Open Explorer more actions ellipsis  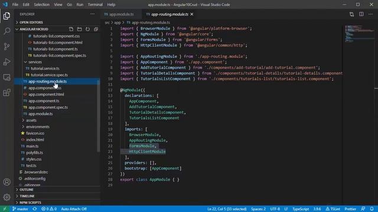pos(92,14)
